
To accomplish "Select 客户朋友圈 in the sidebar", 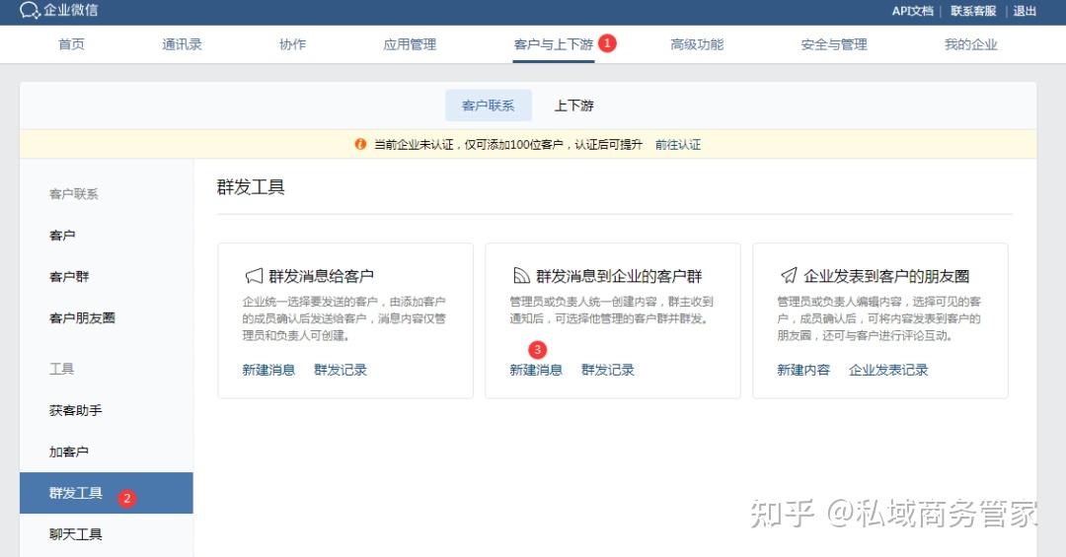I will (82, 317).
